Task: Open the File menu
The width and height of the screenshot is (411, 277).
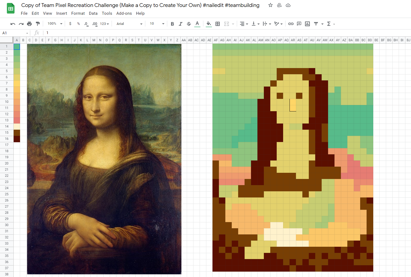Action: tap(24, 13)
